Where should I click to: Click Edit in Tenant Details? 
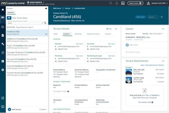(x=109, y=29)
